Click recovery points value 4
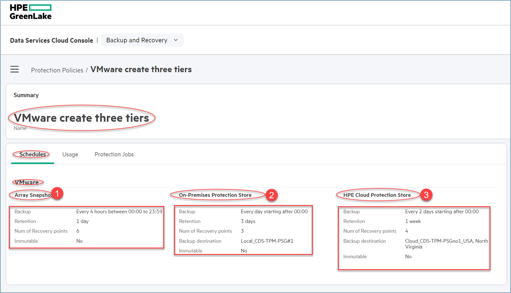511x293 pixels. click(x=407, y=231)
